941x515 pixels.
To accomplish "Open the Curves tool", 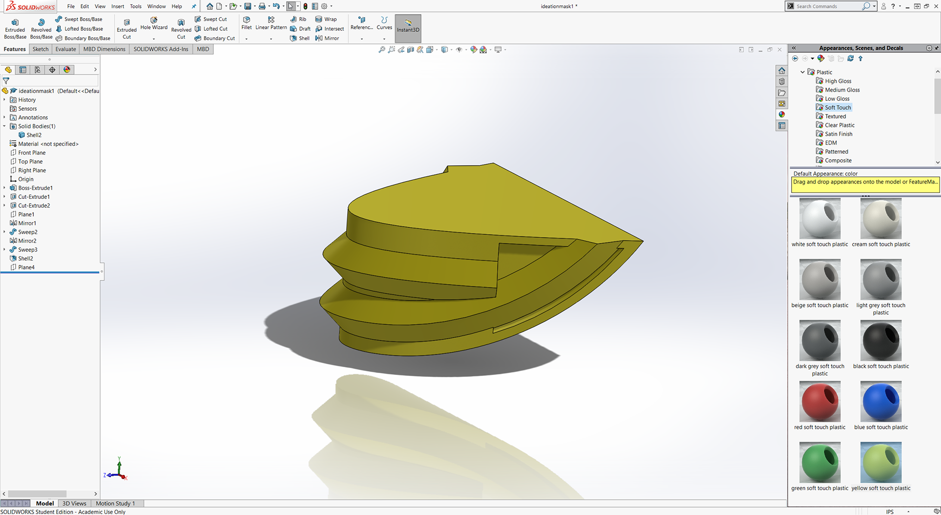I will pos(384,23).
